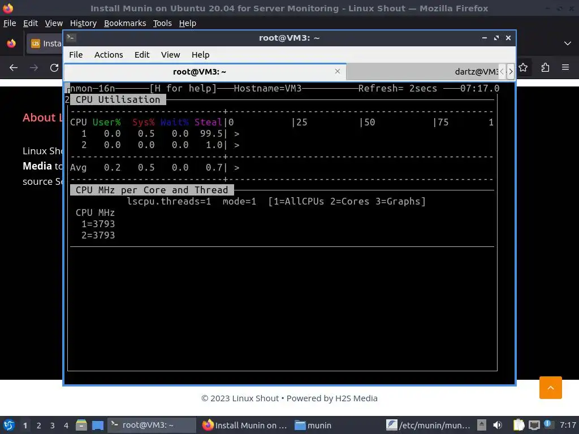Switch to the dartz@VM3 terminal tab
579x434 pixels.
[422, 72]
